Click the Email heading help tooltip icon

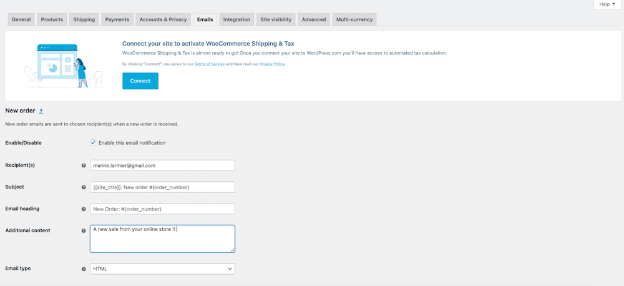[84, 209]
